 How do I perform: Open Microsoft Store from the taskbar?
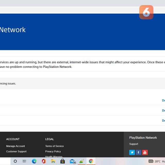point(62,161)
